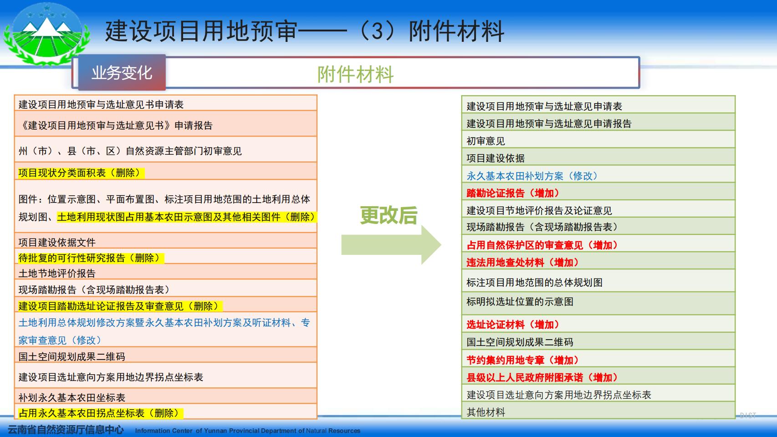Image resolution: width=777 pixels, height=437 pixels.
Task: Select row 补划永久基本农田坐标表
Action: (166, 396)
